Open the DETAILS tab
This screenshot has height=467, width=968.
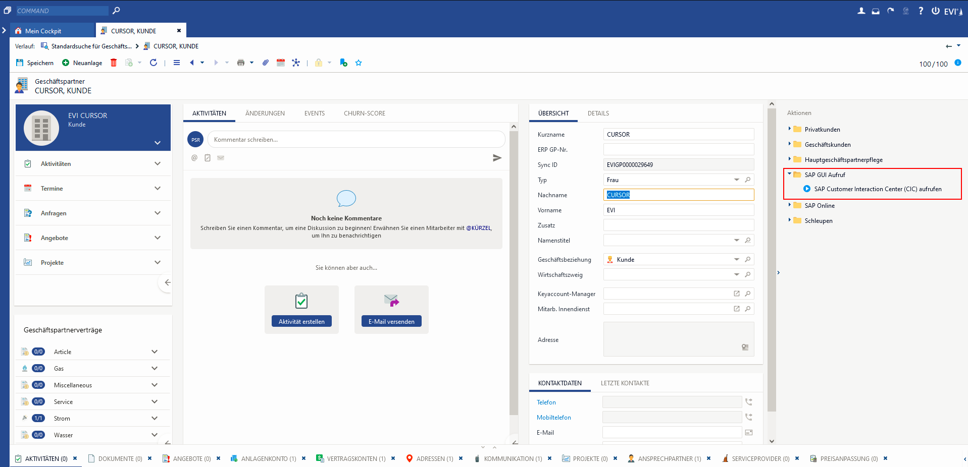coord(598,113)
